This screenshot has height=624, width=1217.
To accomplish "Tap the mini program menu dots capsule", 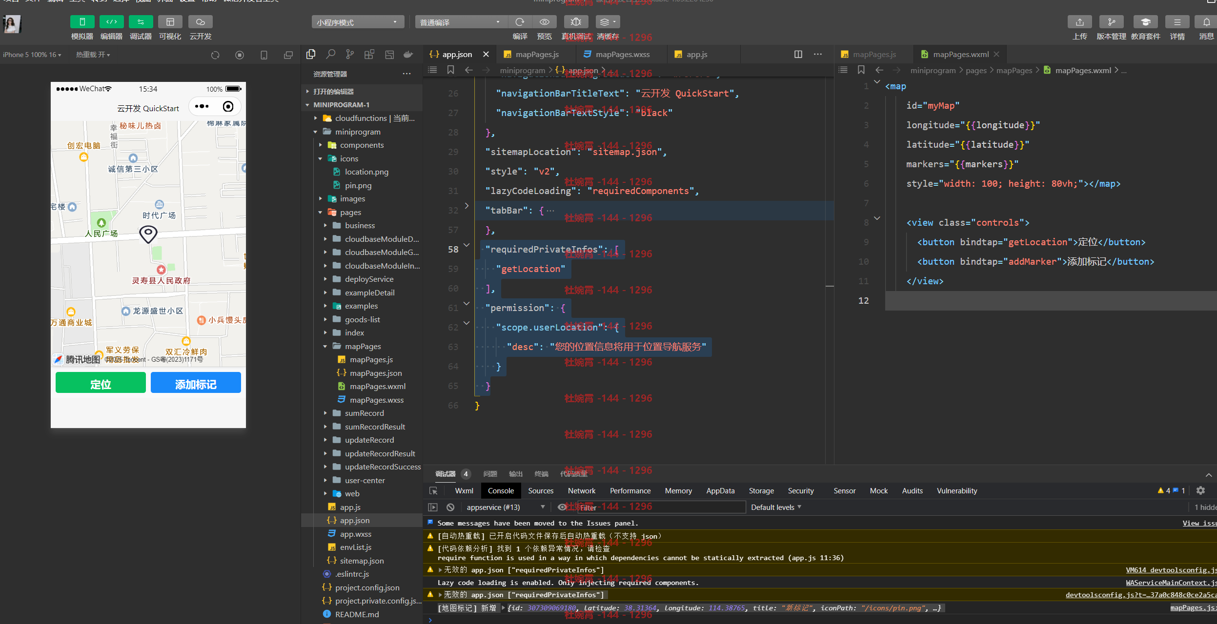I will (x=202, y=106).
